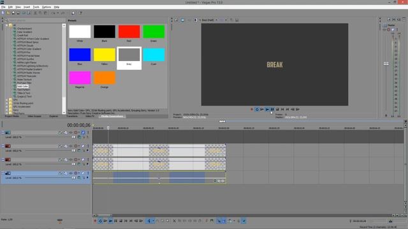Open the File menu
408x229 pixels.
tap(3, 7)
